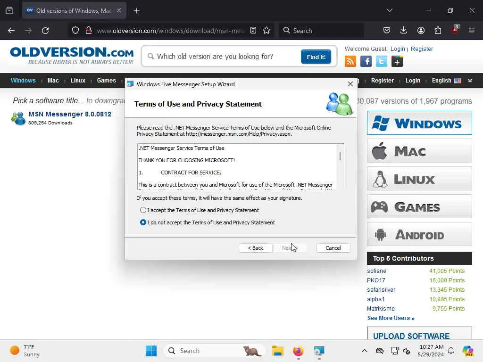Click the site security padlock icon
The height and width of the screenshot is (362, 483).
click(88, 31)
